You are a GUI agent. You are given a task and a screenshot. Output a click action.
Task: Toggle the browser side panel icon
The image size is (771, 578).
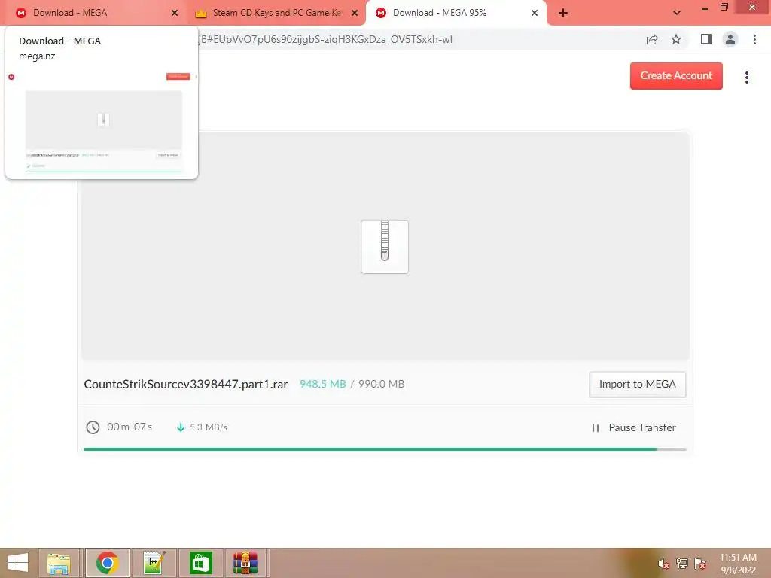(x=706, y=39)
